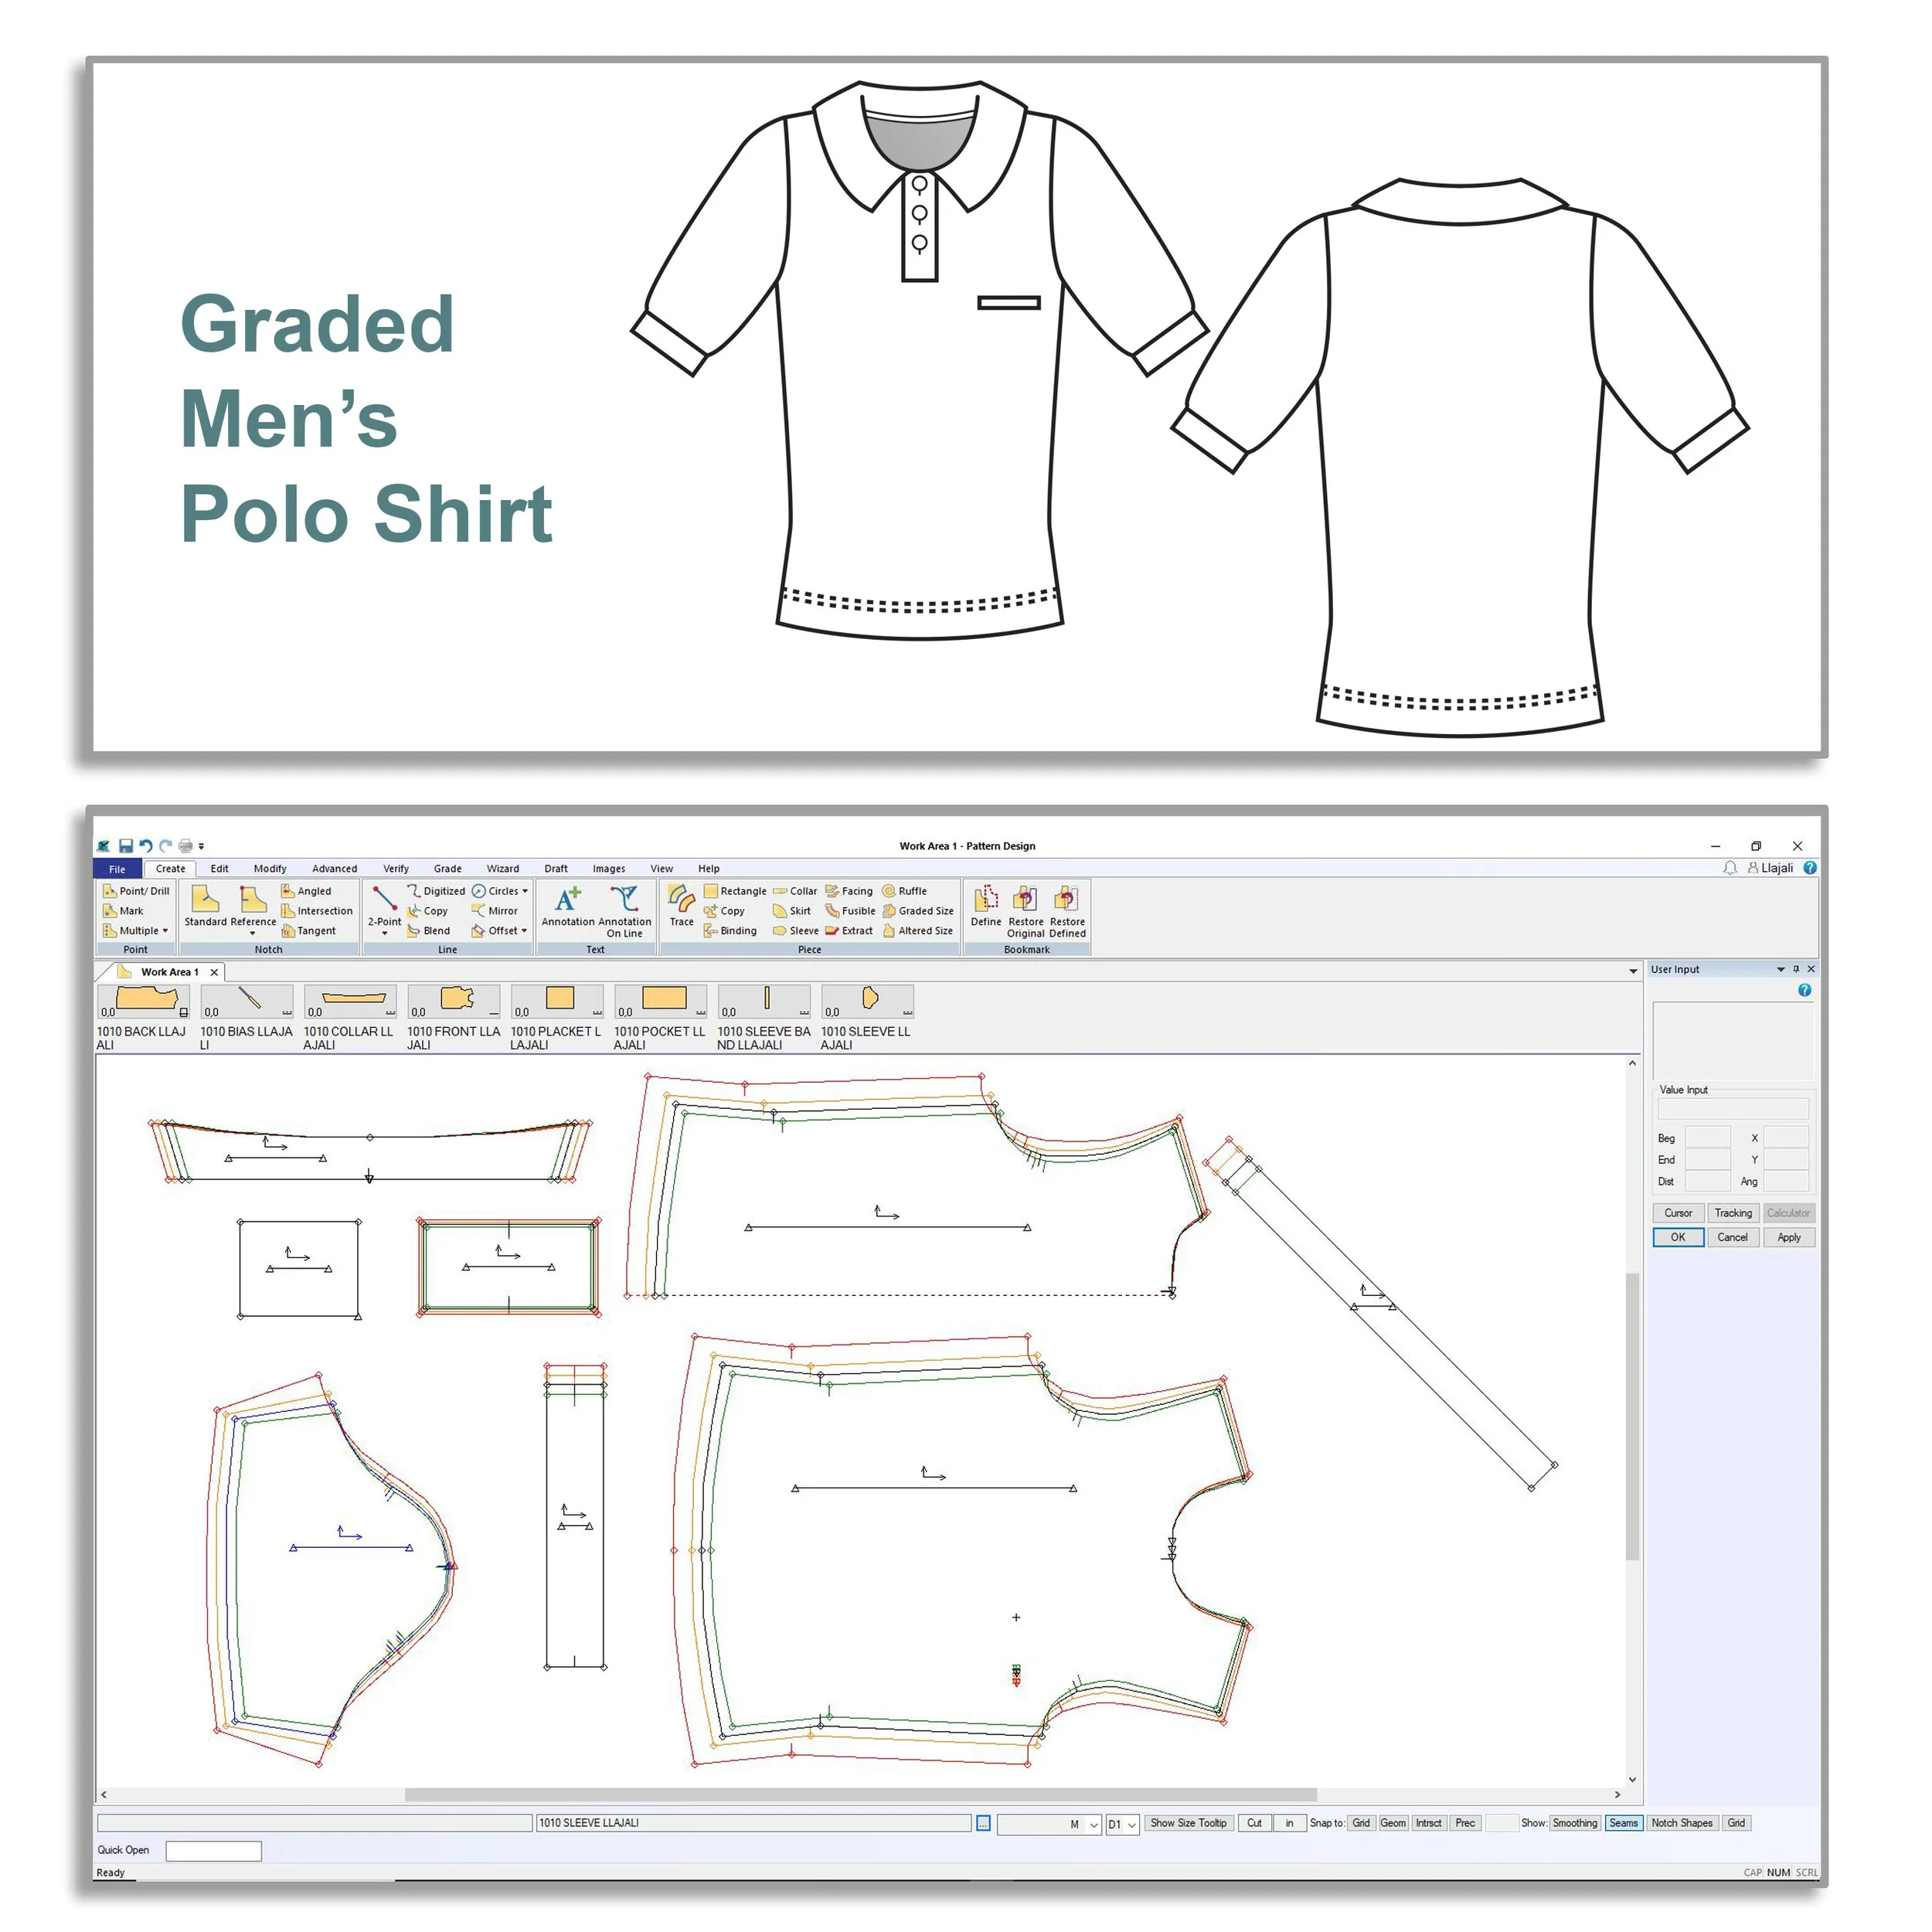The width and height of the screenshot is (1932, 1932).
Task: Expand the Multiple point dropdown
Action: click(x=165, y=931)
